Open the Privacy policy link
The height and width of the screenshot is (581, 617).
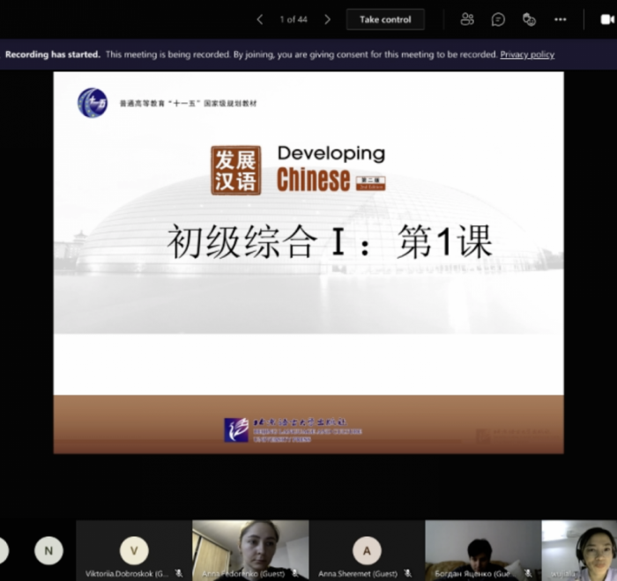[527, 55]
